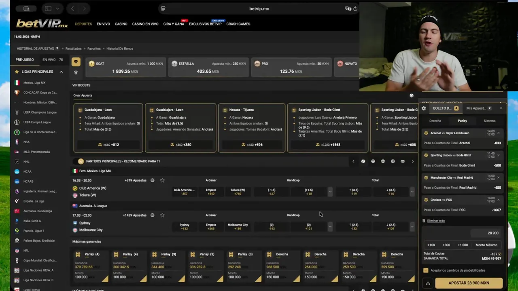This screenshot has height=291, width=518.
Task: Open statistics icon for Sydney match
Action: pyautogui.click(x=153, y=215)
